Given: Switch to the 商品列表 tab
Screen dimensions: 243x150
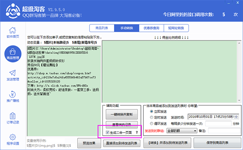Looking at the screenshot, I should click(102, 28).
